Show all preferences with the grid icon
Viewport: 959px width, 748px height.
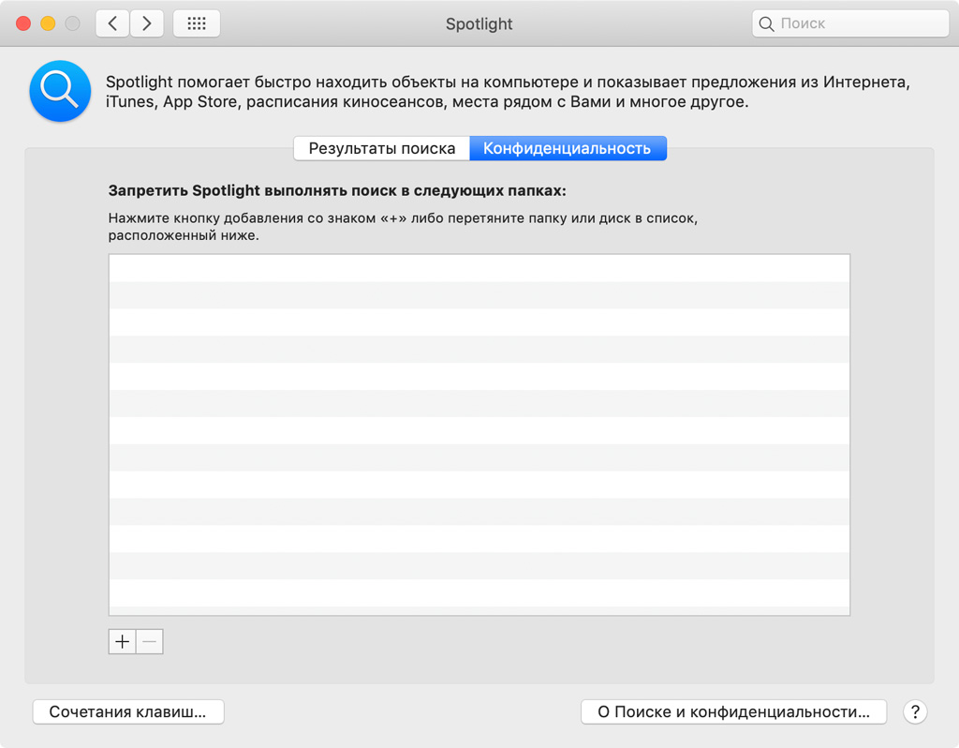(x=197, y=23)
